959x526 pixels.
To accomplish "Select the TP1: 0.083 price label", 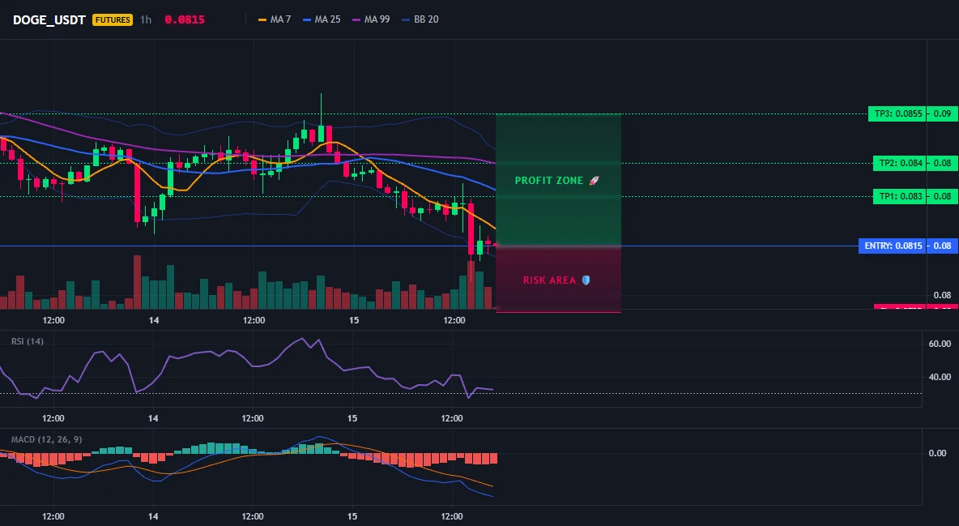I will (x=900, y=197).
